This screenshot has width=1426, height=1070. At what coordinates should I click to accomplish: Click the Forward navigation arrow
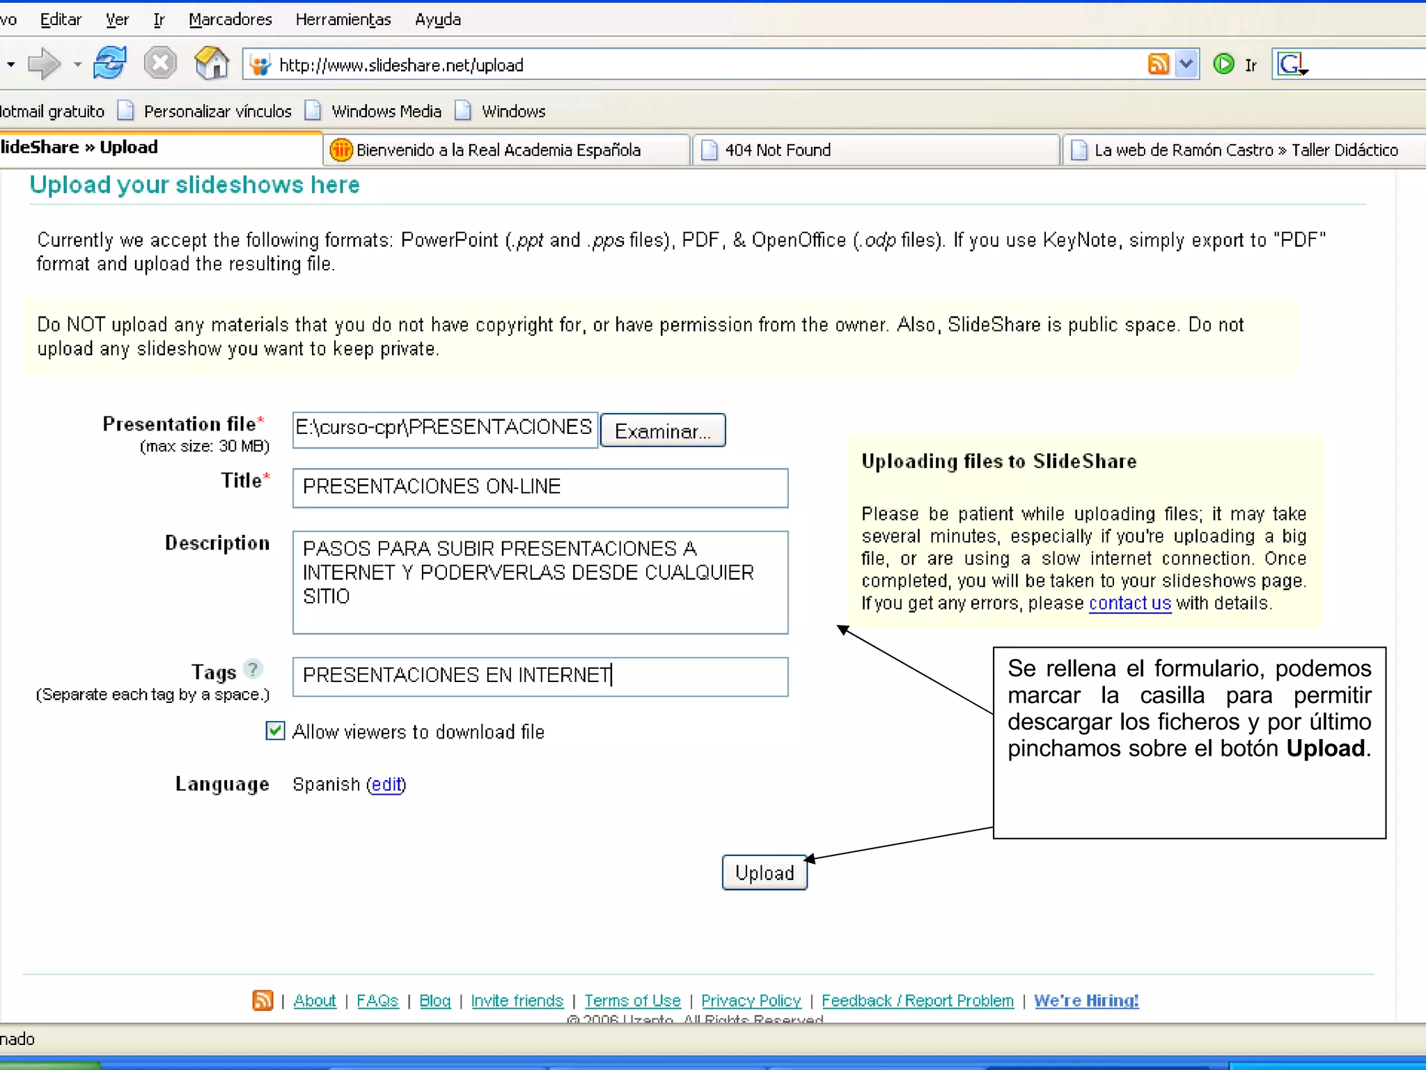44,64
